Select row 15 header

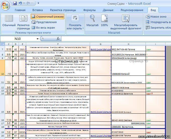click(x=3, y=104)
